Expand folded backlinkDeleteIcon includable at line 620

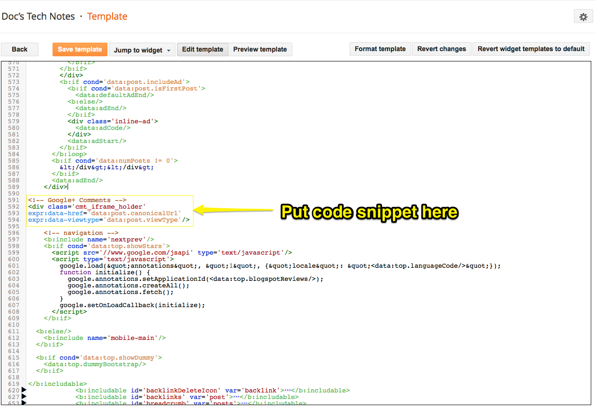24,390
